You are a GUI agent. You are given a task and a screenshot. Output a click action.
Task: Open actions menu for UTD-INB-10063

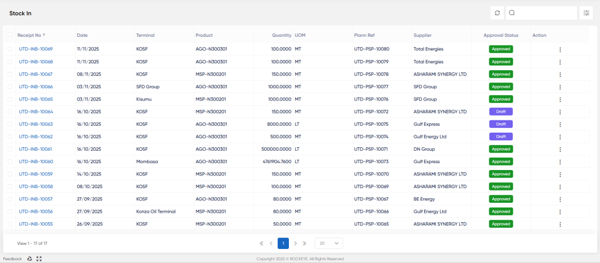pyautogui.click(x=560, y=124)
